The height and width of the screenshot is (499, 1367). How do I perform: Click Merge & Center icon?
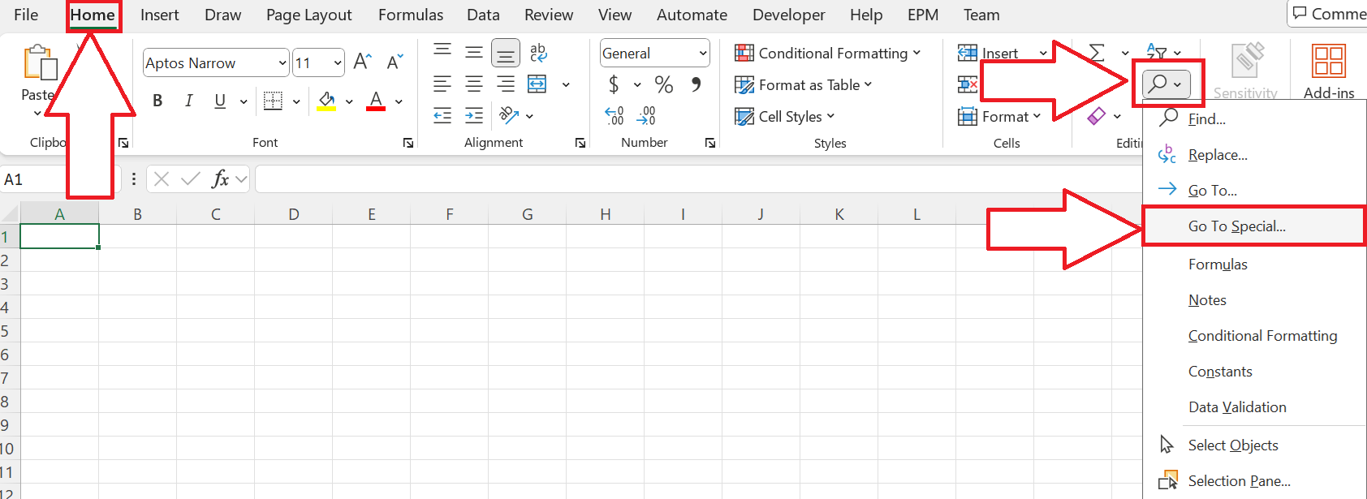pos(537,84)
